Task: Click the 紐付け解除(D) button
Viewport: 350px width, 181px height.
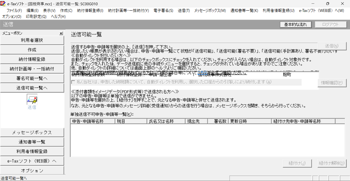Action: coord(332,163)
